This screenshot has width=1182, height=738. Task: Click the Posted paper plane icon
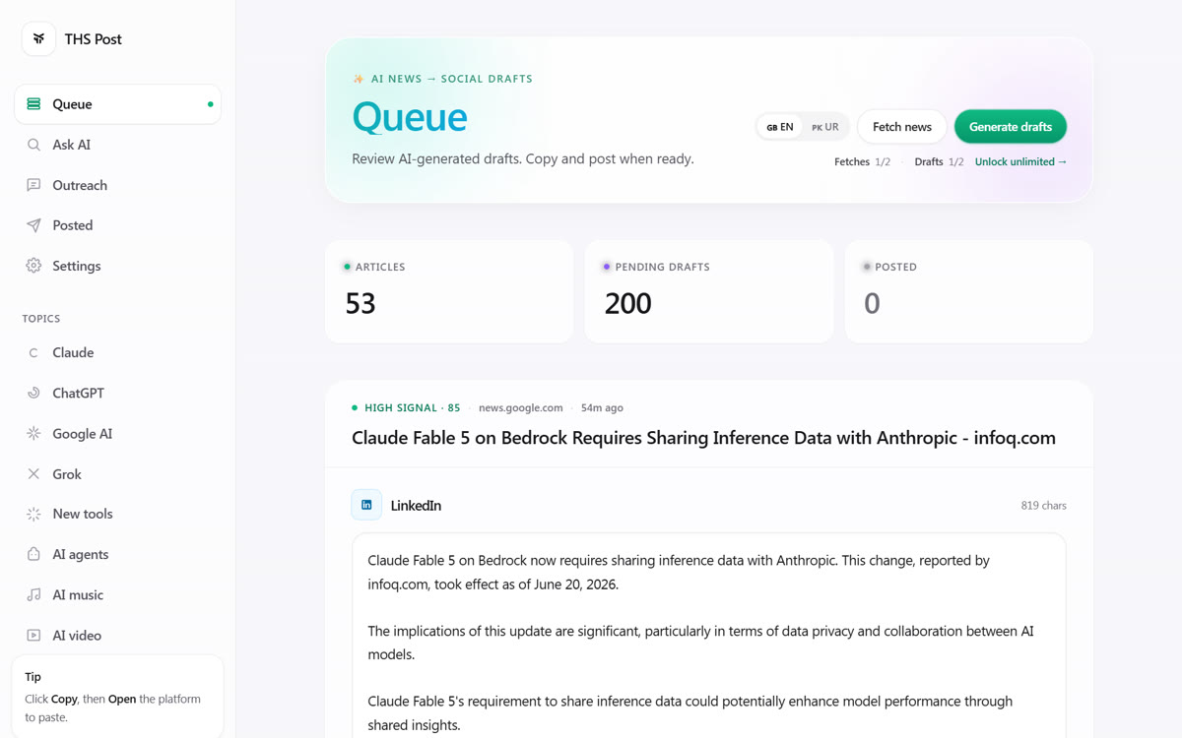click(x=33, y=225)
